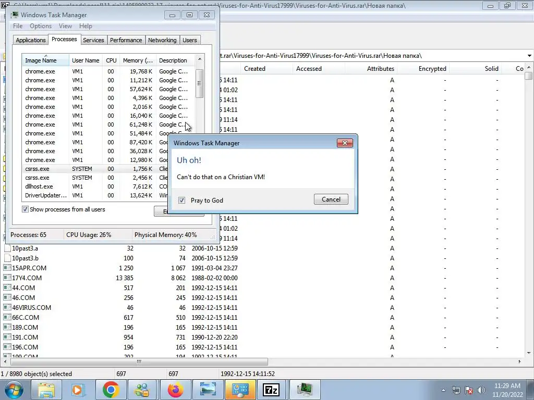Switch to the Users tab
This screenshot has width=534, height=400.
point(189,40)
